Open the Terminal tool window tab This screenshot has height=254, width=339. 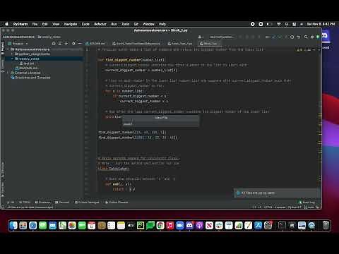[x=62, y=202]
